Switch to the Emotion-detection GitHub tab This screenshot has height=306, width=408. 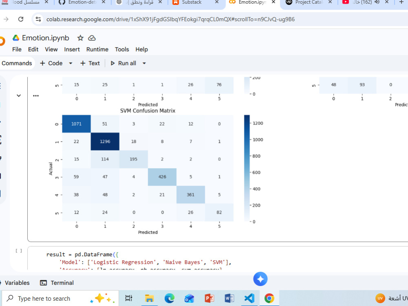pyautogui.click(x=82, y=2)
